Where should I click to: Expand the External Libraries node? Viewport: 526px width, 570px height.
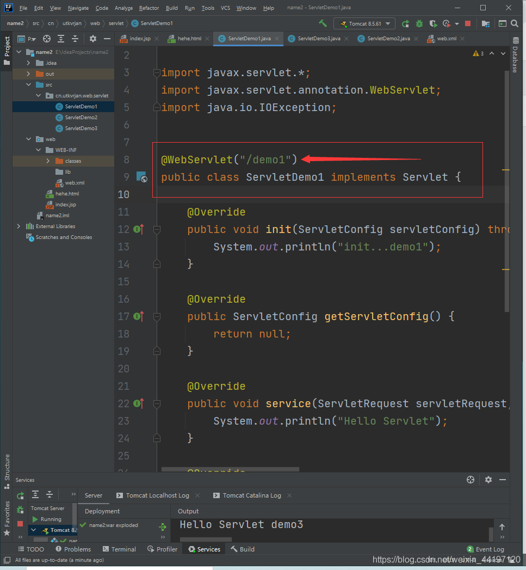click(x=19, y=226)
